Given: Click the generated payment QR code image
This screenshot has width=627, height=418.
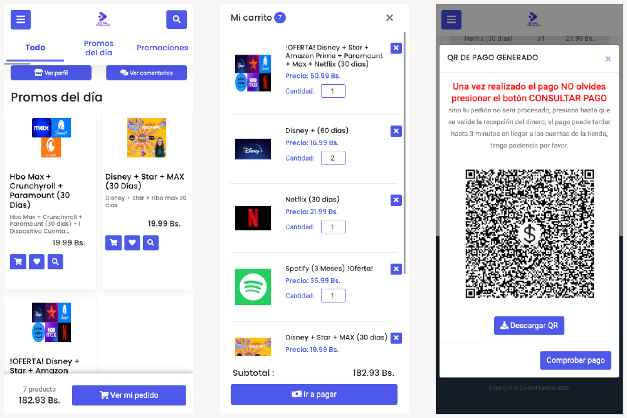Looking at the screenshot, I should [x=529, y=233].
